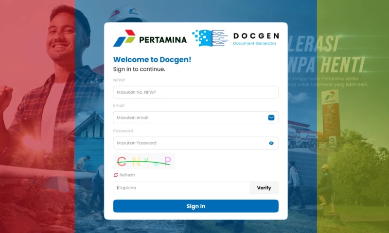The image size is (389, 233).
Task: Click the Password field label
Action: coord(123,131)
